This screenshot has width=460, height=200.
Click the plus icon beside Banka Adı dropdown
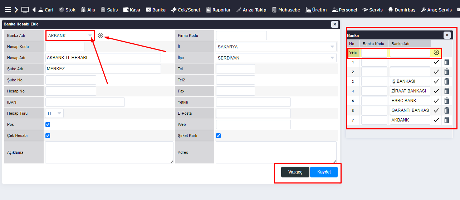click(x=101, y=35)
